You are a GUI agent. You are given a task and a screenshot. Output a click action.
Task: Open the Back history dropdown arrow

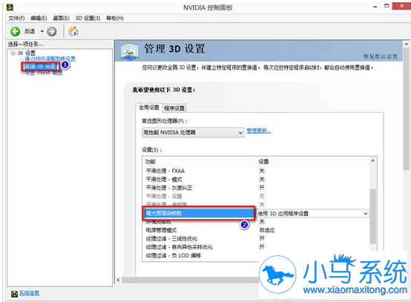[x=42, y=31]
